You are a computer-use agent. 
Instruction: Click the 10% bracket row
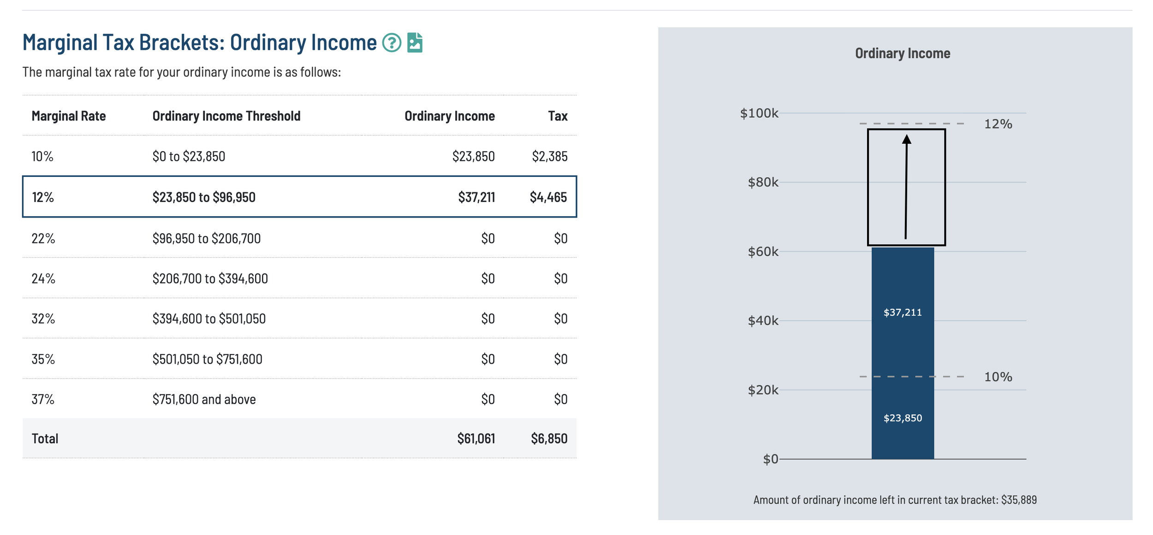click(299, 156)
